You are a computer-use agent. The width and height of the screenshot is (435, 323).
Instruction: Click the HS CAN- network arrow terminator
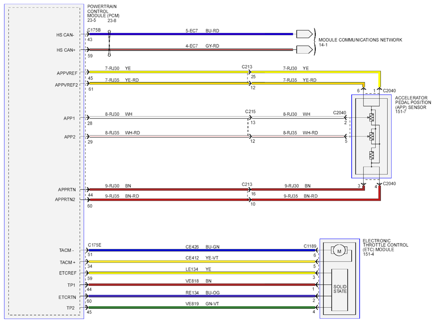click(304, 34)
